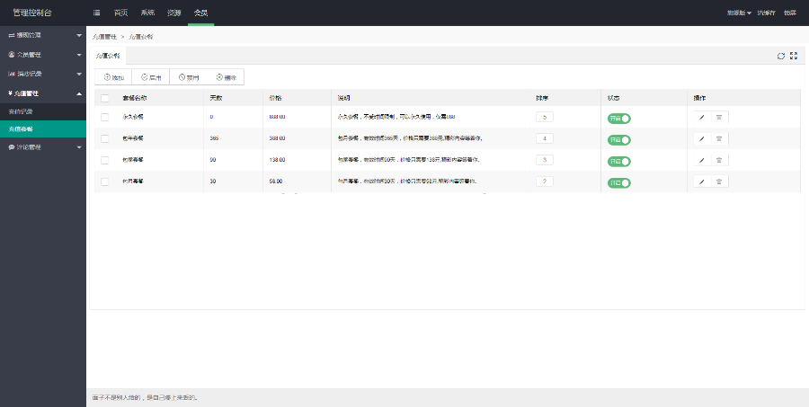
Task: Delete the 365-day package with trash icon
Action: coord(719,138)
